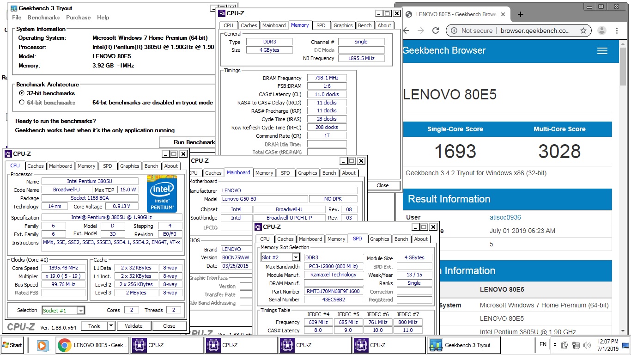Open the Memory tab in CPU-Z SPD window

coord(336,239)
